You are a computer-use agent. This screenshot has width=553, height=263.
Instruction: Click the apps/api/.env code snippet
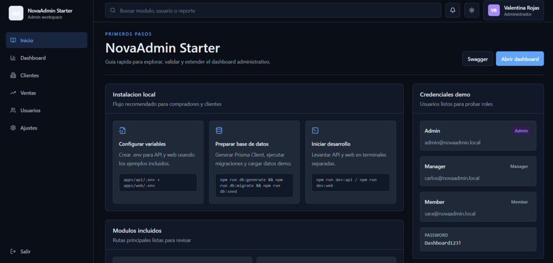point(158,182)
